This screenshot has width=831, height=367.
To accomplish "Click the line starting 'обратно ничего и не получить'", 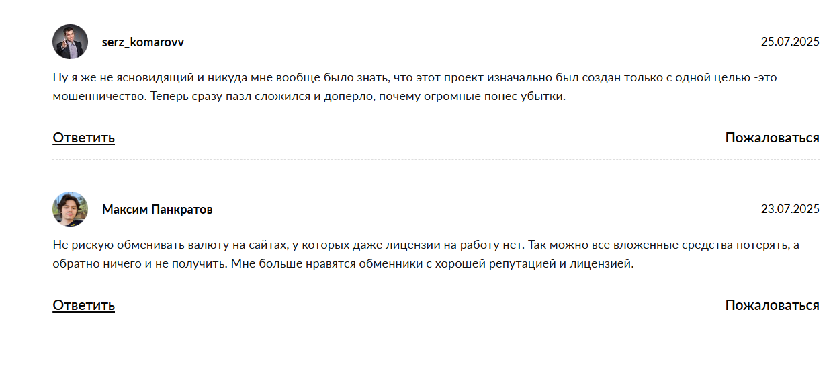I will (x=343, y=263).
